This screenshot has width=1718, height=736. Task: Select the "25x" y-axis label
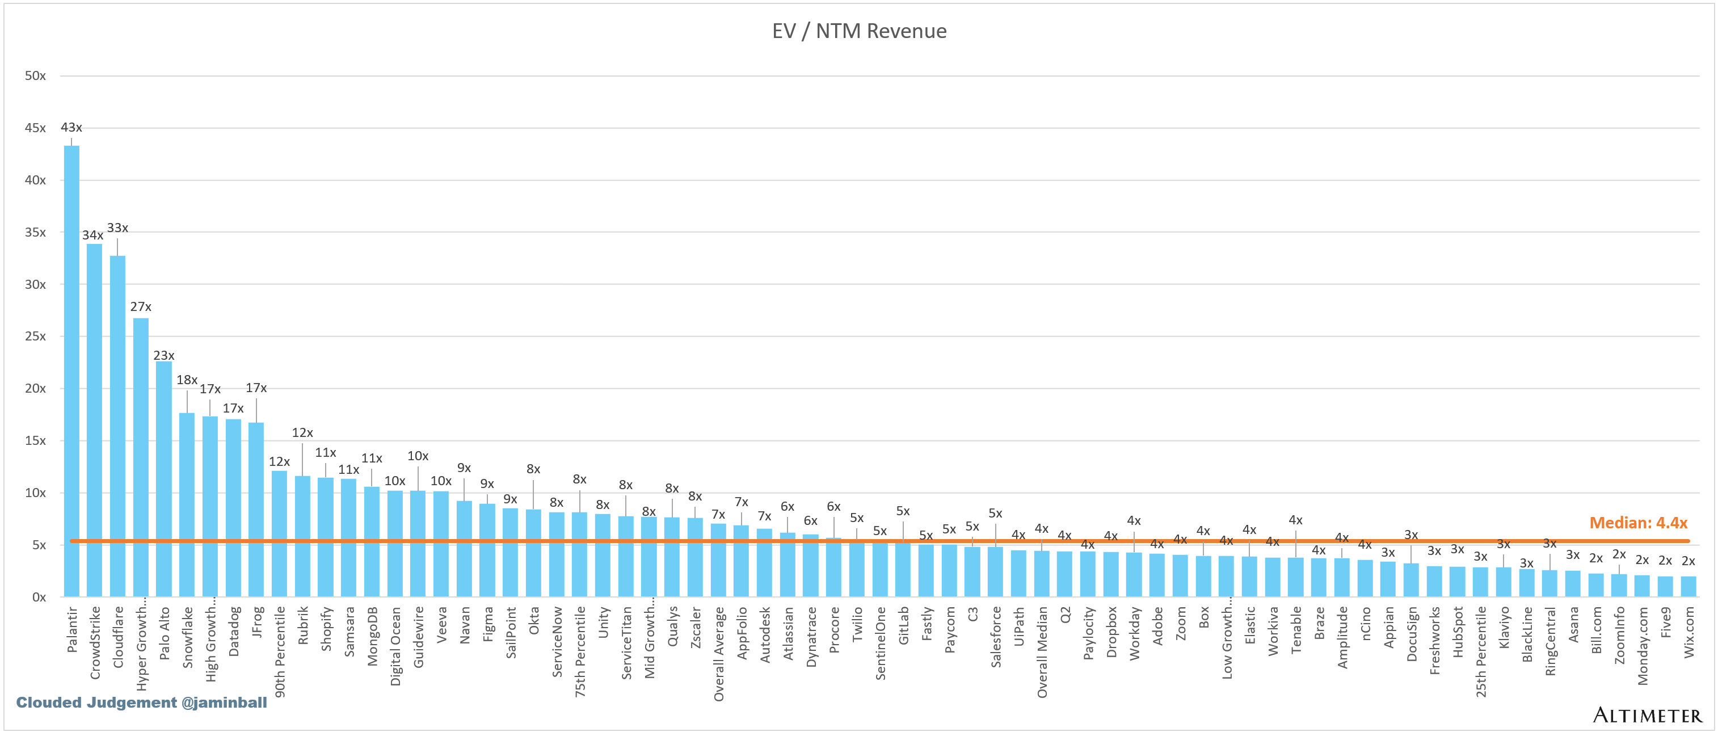click(35, 337)
